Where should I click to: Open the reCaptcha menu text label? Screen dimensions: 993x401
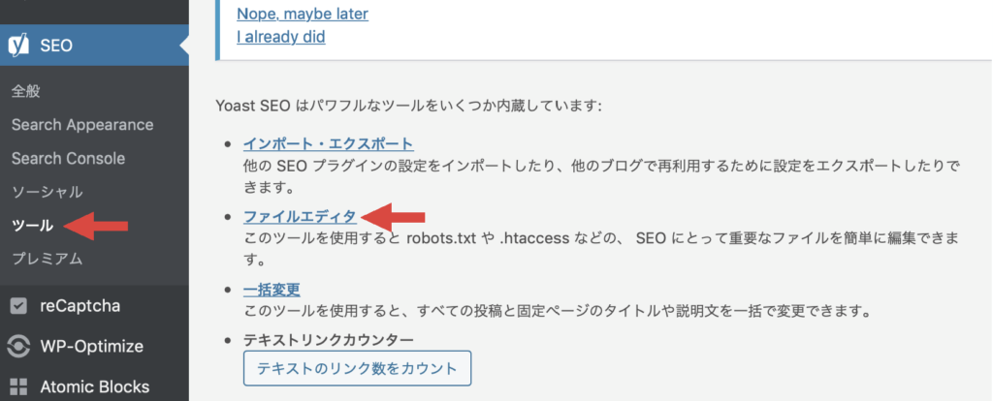pyautogui.click(x=80, y=306)
